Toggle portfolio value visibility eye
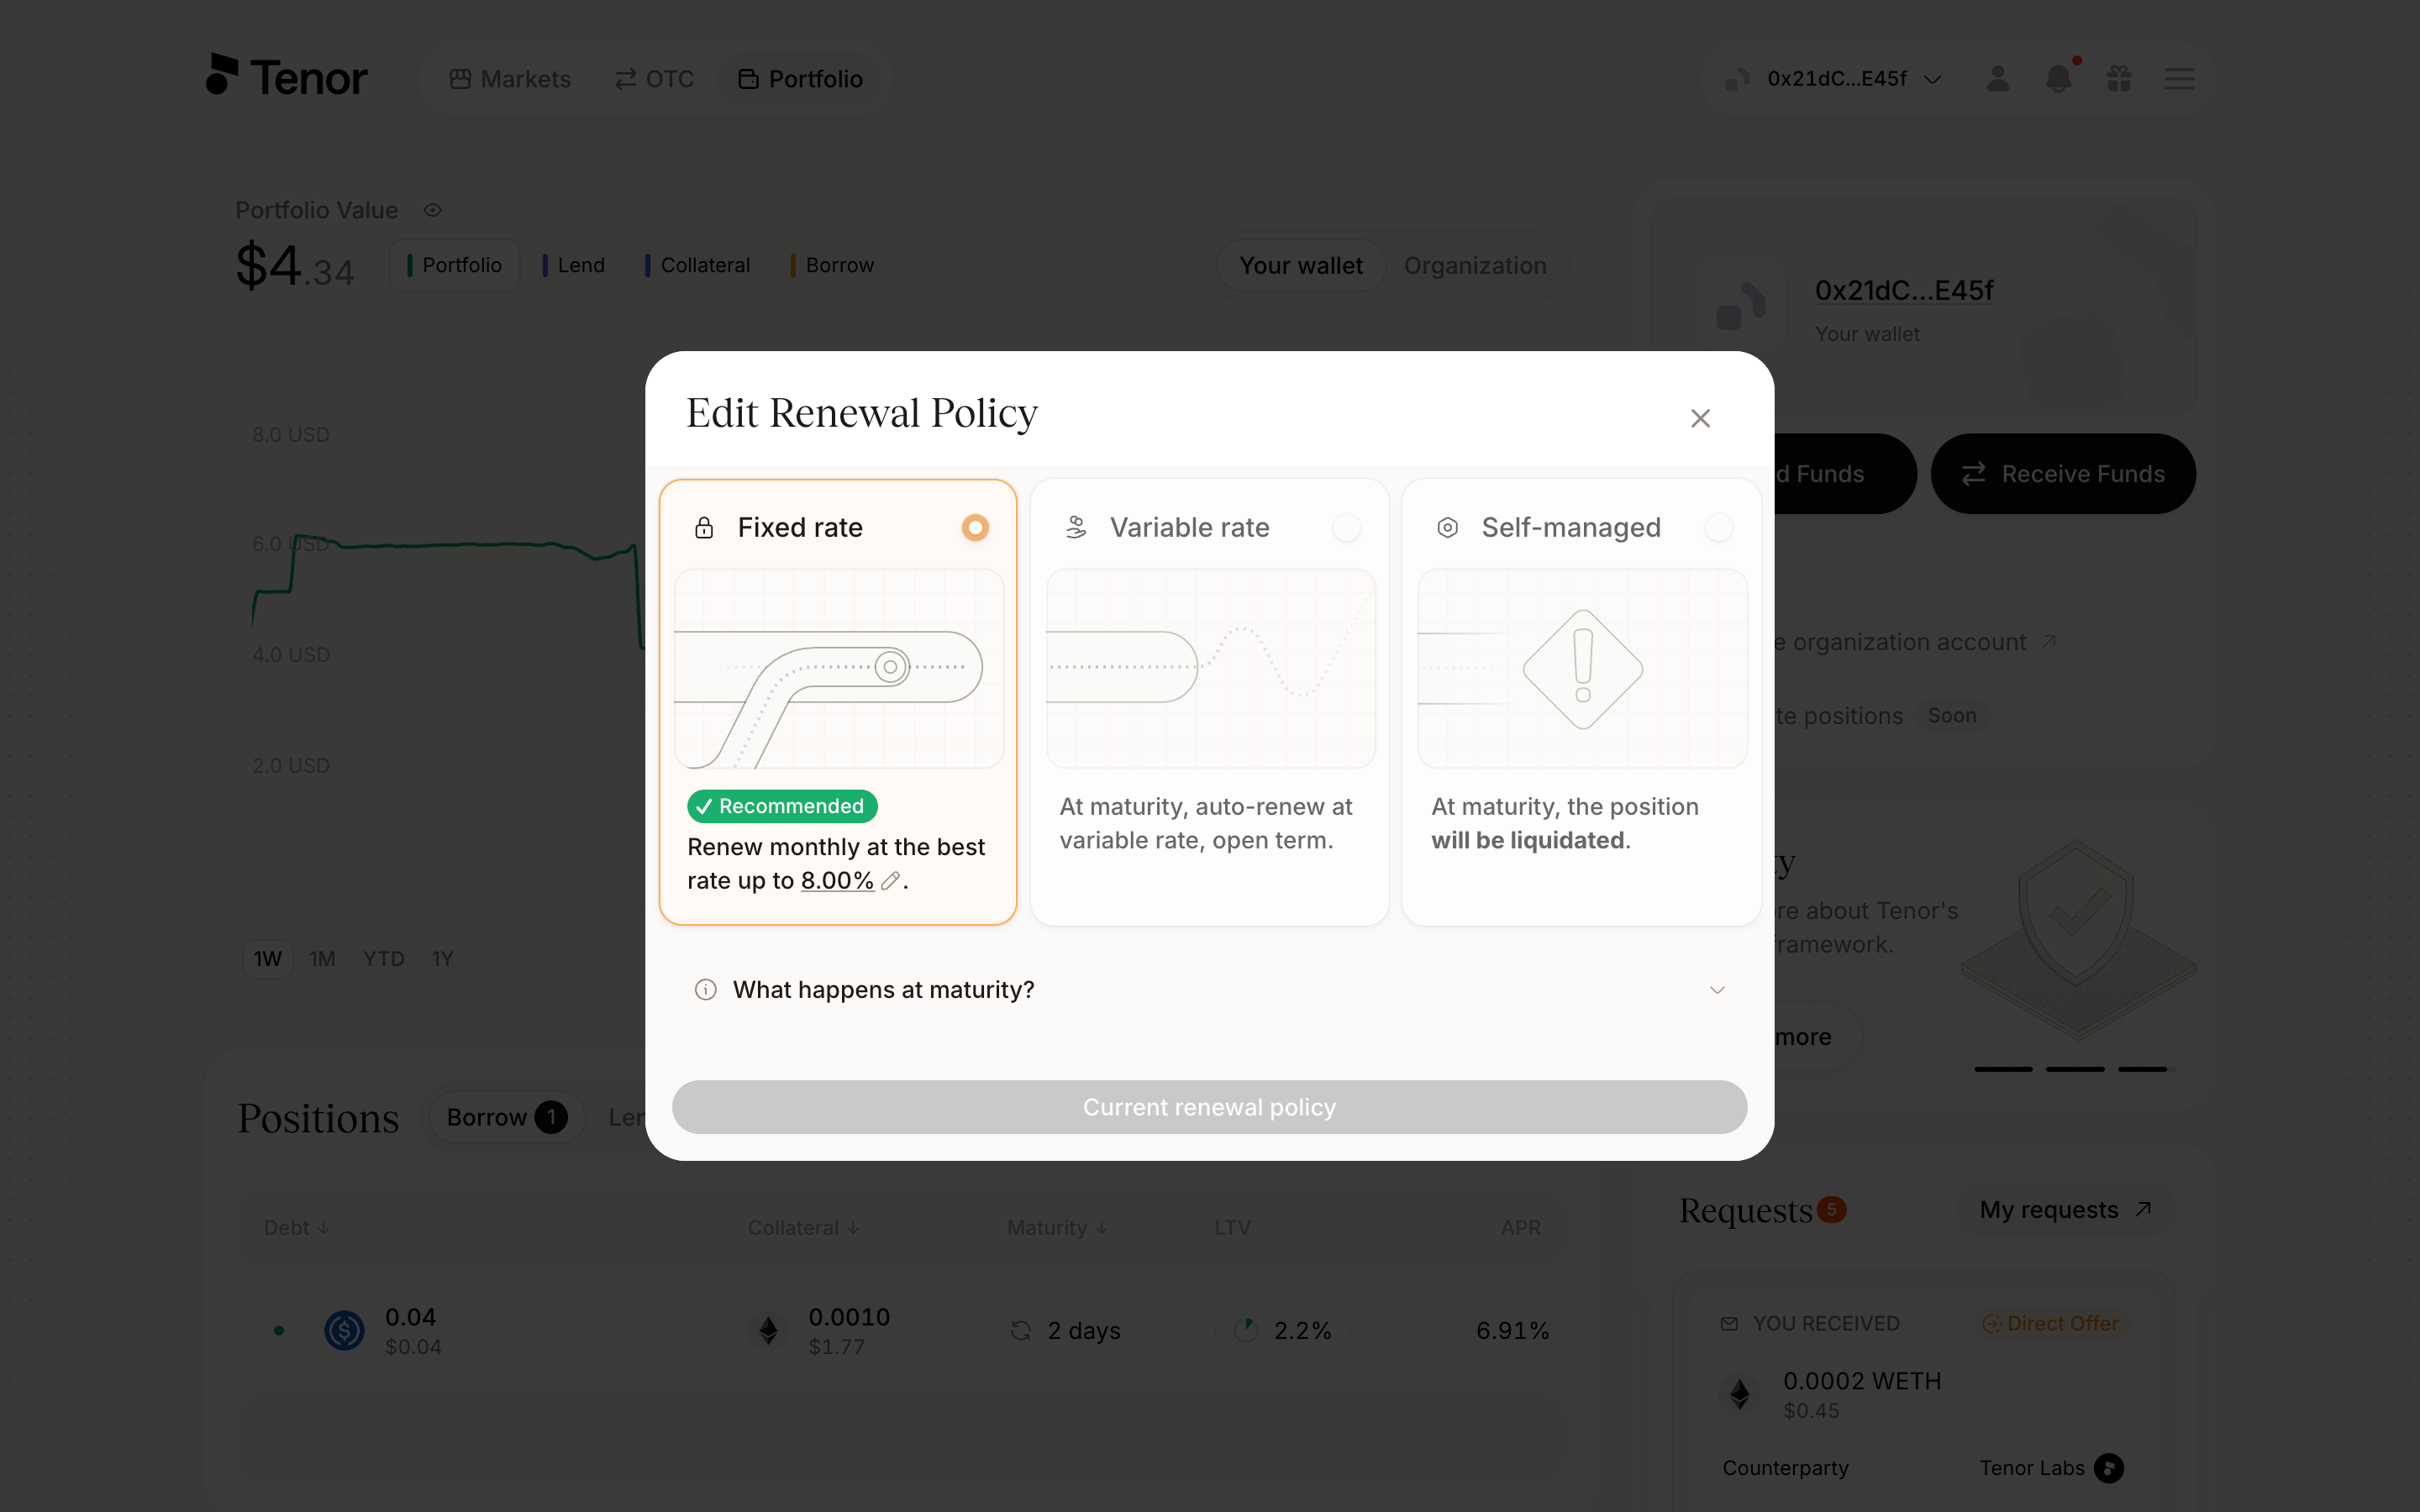Screen dimensions: 2420x1512 point(433,210)
